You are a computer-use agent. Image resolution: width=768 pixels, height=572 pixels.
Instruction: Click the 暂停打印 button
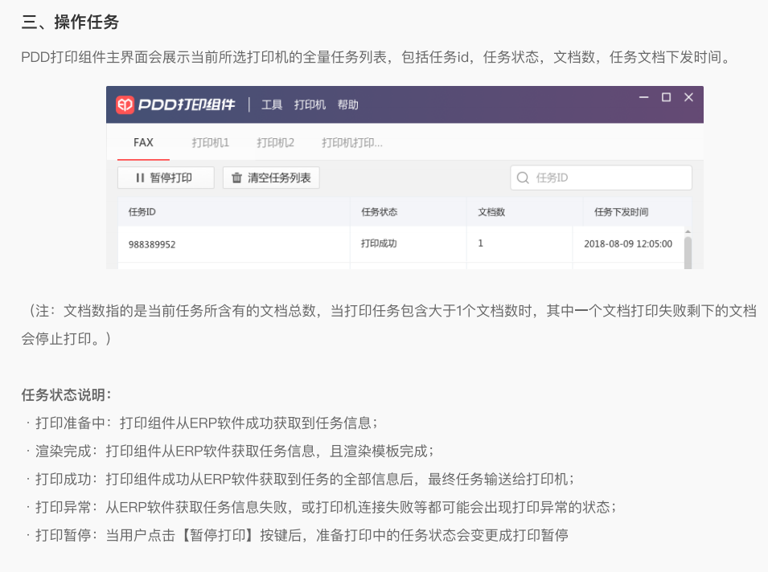point(166,178)
